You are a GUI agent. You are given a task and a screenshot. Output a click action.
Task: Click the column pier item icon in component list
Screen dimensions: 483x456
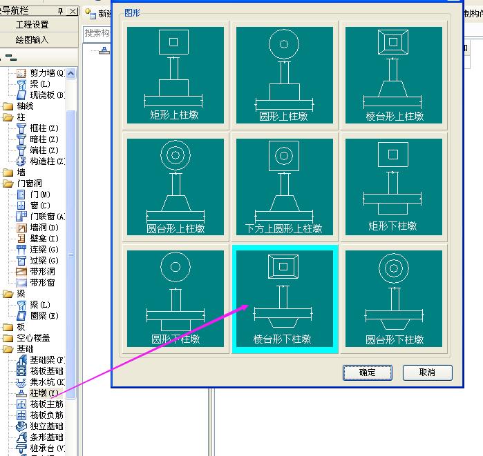[x=104, y=50]
